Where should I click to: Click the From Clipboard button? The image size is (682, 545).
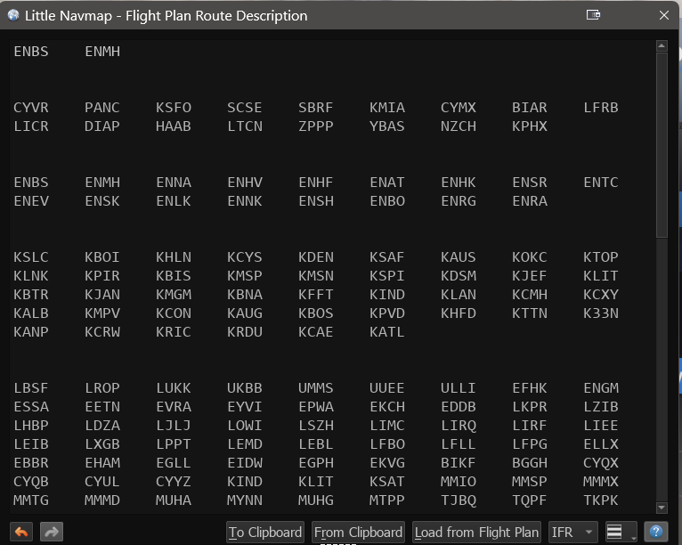click(358, 532)
